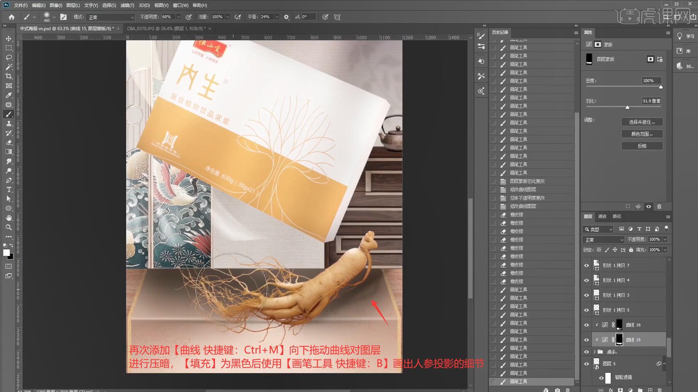Hide the 曲线 16 layer
698x392 pixels.
pos(586,325)
